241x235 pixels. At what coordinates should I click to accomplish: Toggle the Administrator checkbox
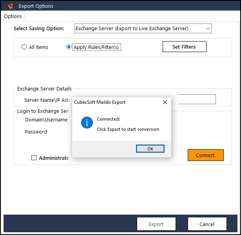pos(34,157)
